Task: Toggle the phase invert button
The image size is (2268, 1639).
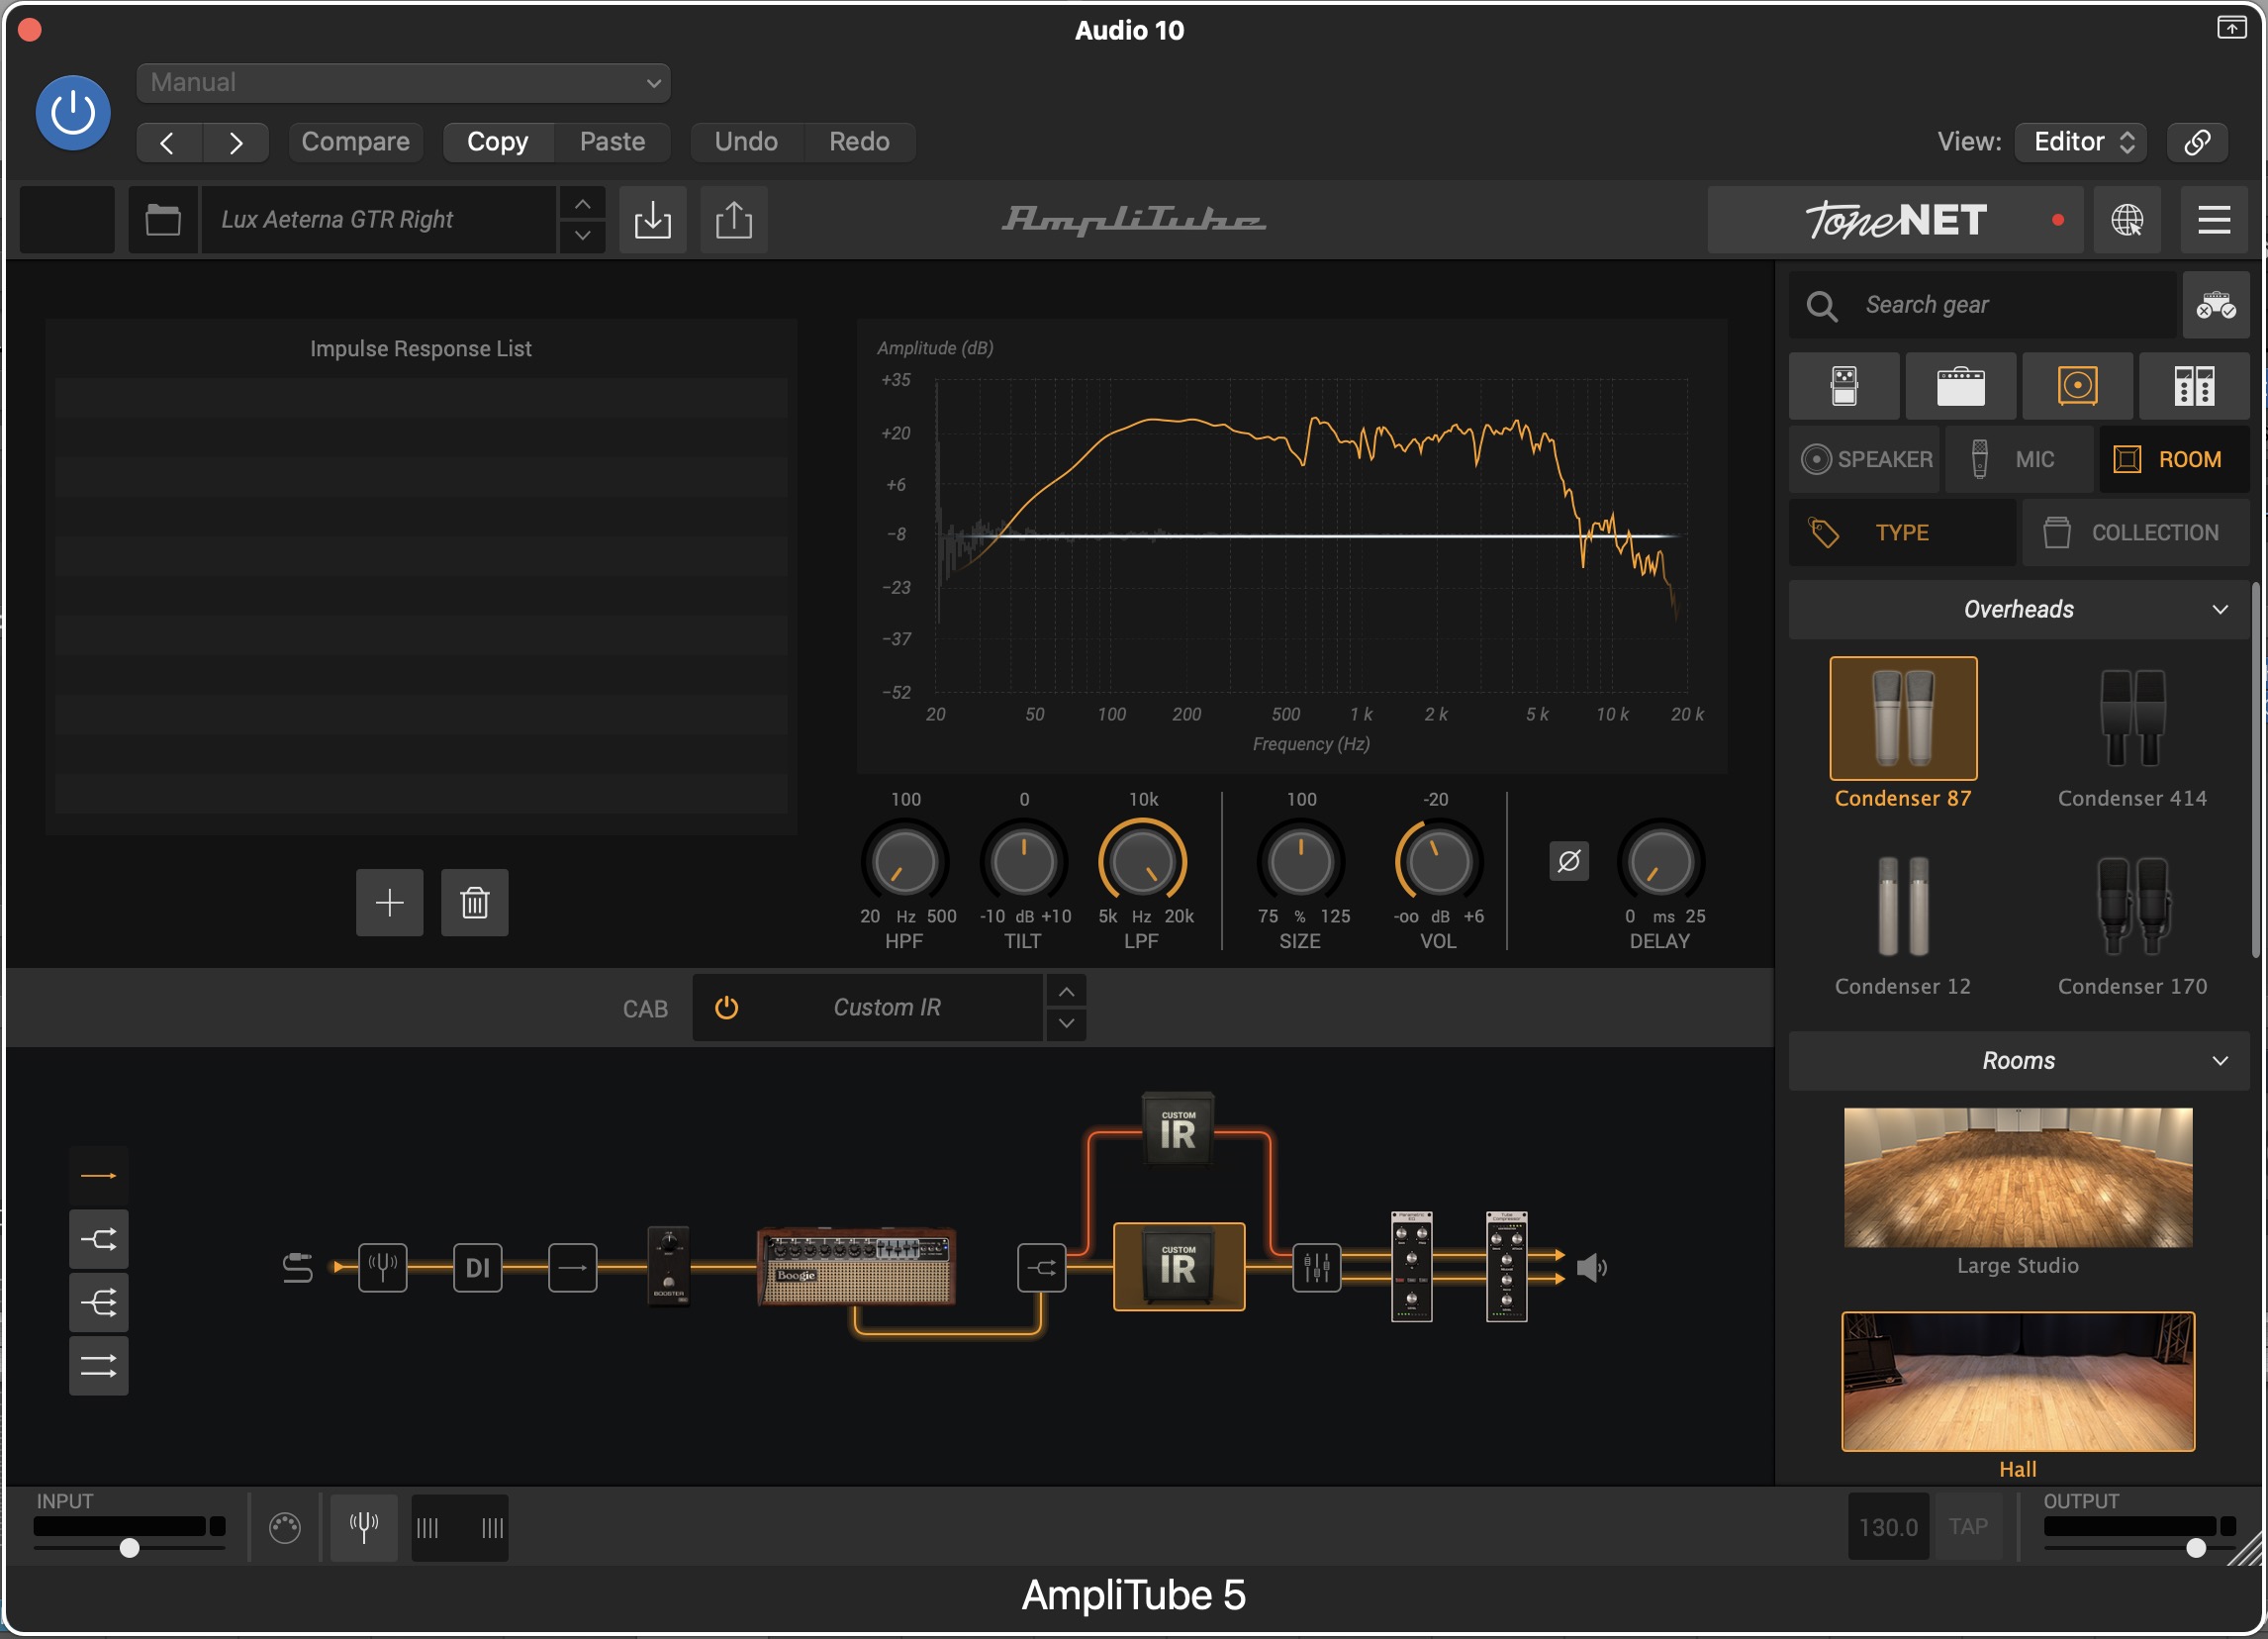Action: (x=1568, y=861)
